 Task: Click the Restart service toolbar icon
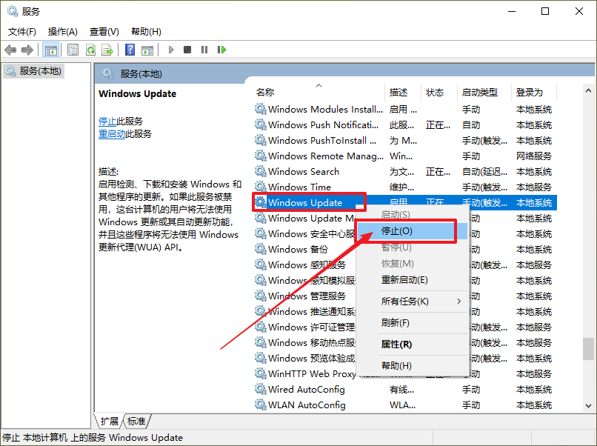point(221,50)
